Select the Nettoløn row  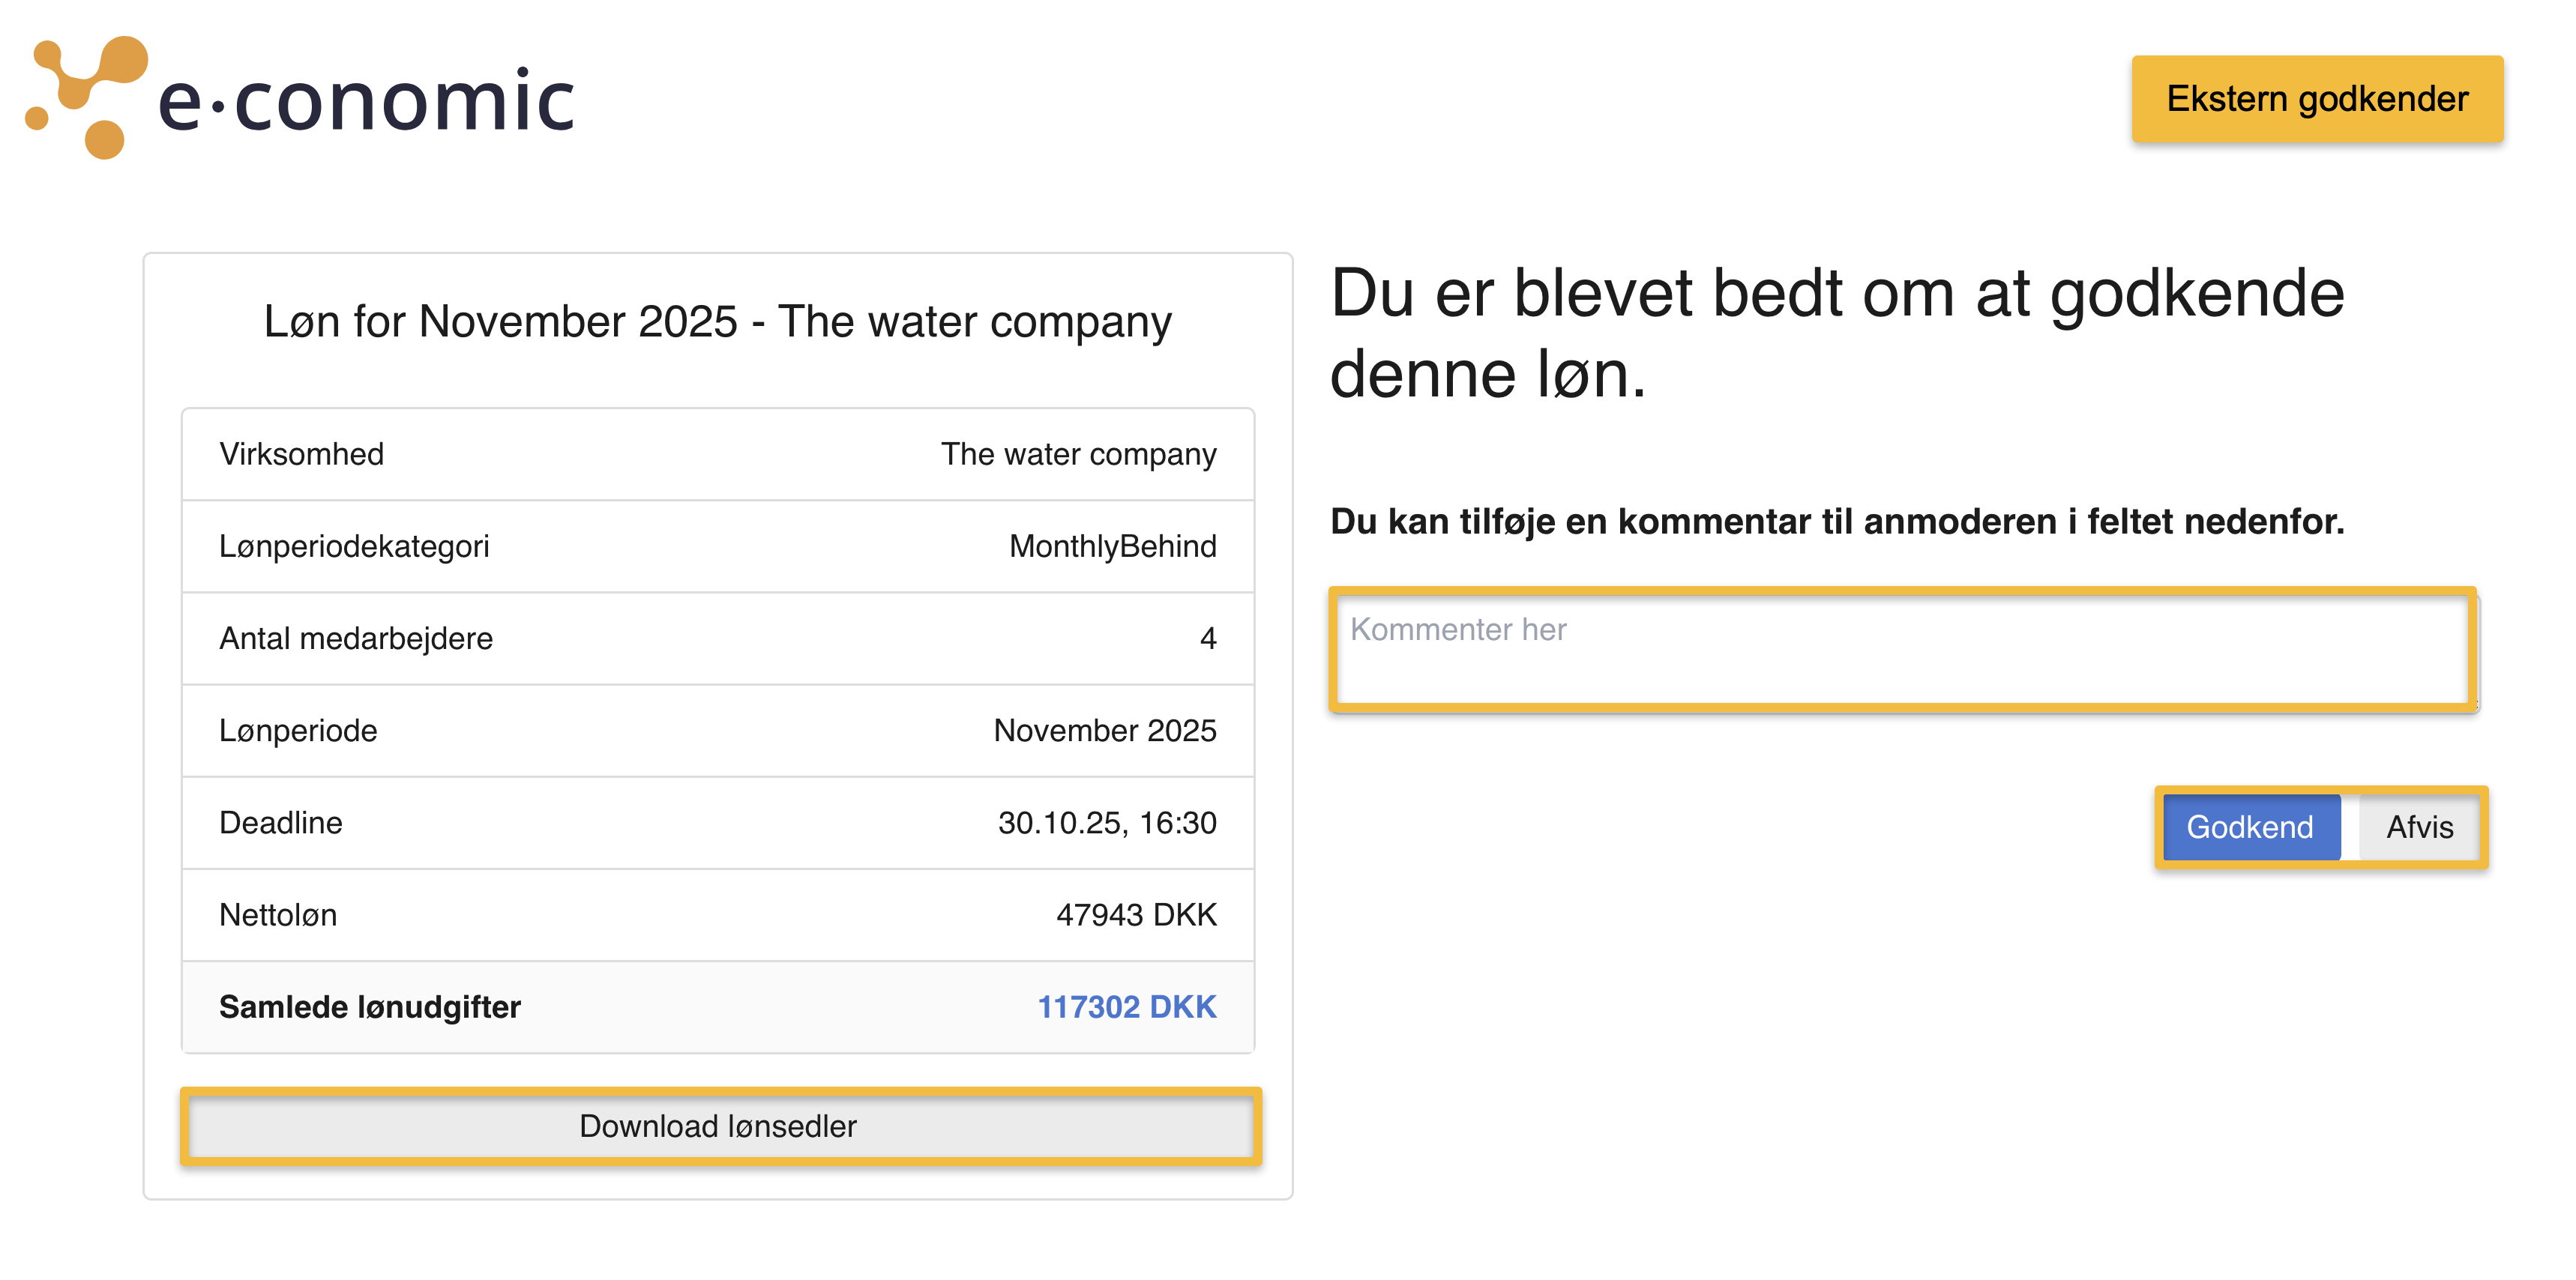tap(717, 914)
